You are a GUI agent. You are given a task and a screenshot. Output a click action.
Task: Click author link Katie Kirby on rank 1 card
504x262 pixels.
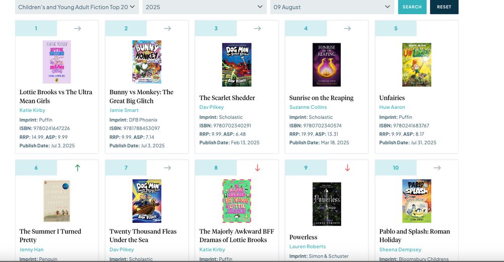(x=32, y=110)
